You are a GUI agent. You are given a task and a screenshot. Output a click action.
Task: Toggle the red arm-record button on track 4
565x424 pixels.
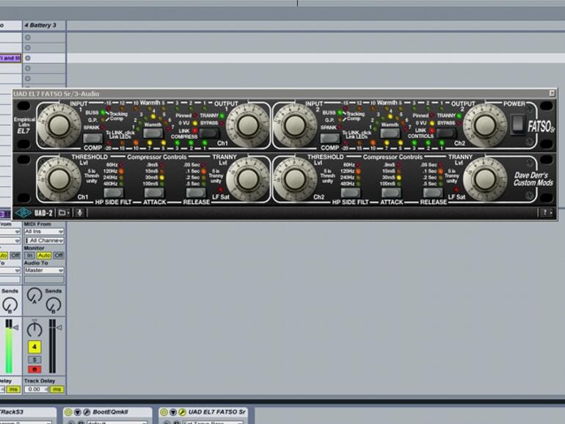point(34,369)
